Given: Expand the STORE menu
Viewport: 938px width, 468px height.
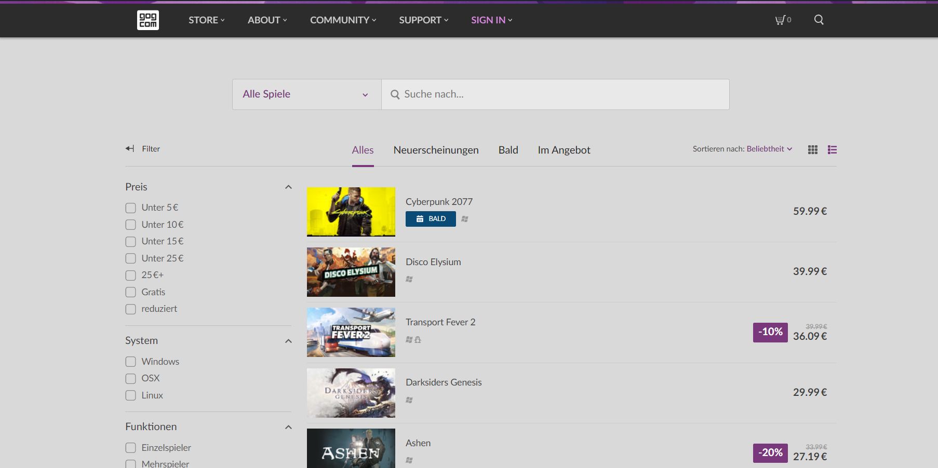Looking at the screenshot, I should tap(207, 20).
